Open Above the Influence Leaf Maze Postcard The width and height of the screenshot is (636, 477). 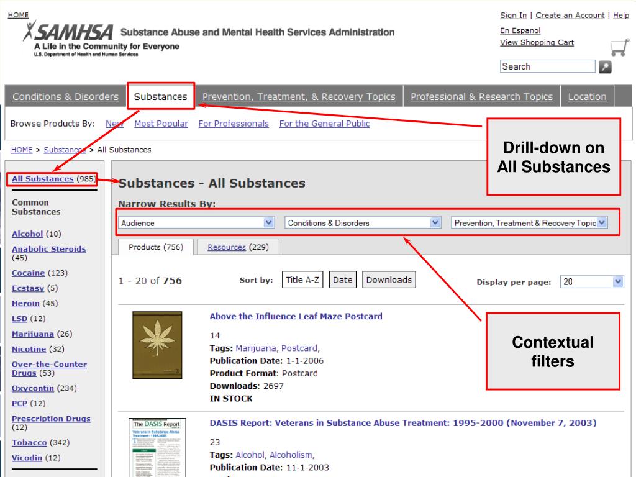[x=296, y=316]
